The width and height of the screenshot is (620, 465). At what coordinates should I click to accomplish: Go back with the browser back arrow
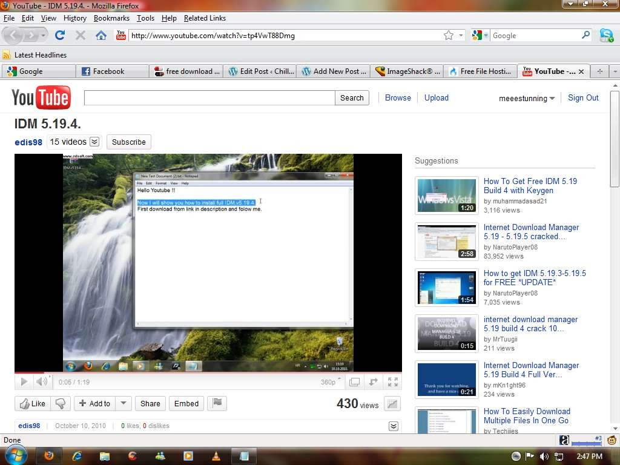[x=13, y=36]
